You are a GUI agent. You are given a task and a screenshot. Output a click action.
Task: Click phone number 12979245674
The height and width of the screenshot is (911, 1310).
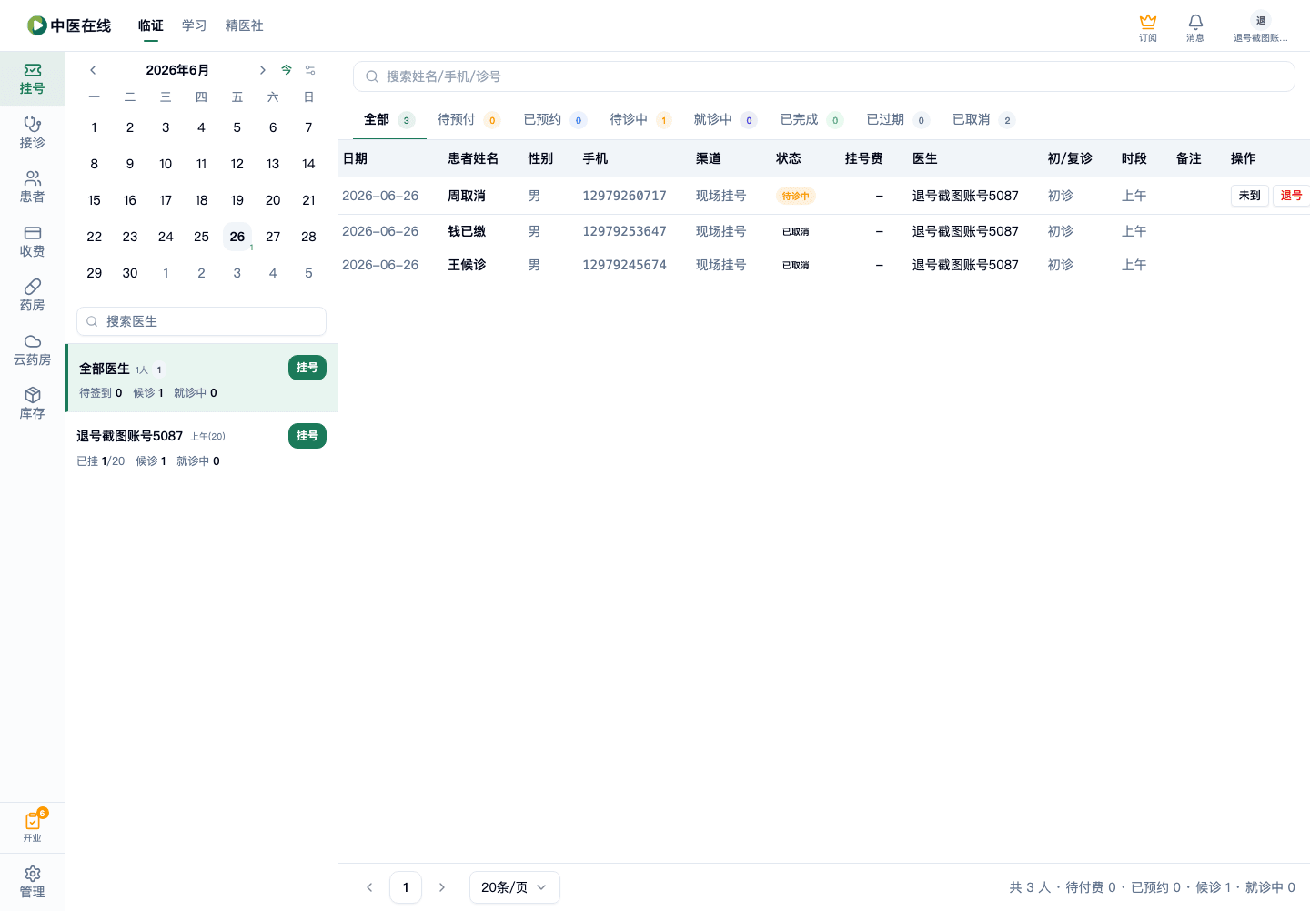click(625, 265)
